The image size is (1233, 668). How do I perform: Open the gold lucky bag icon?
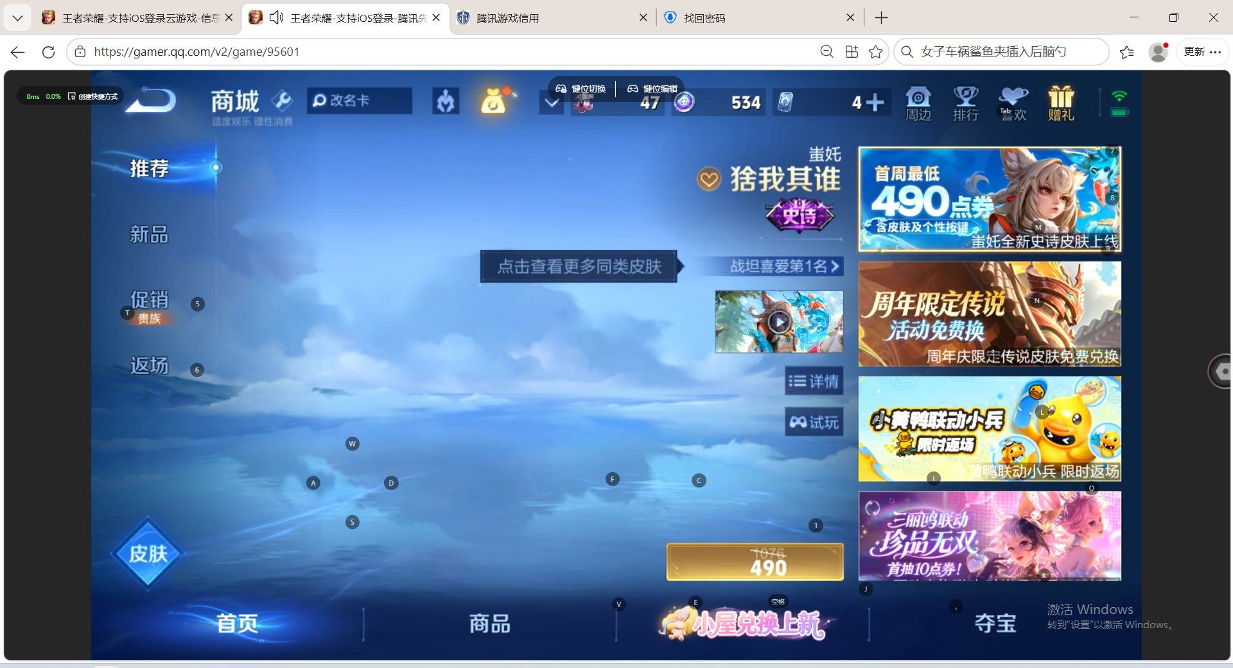pyautogui.click(x=493, y=101)
